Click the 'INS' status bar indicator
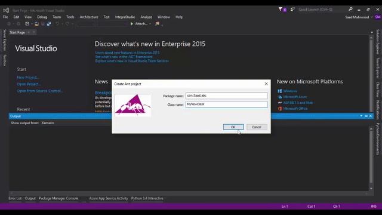The height and width of the screenshot is (215, 382). coord(374,206)
